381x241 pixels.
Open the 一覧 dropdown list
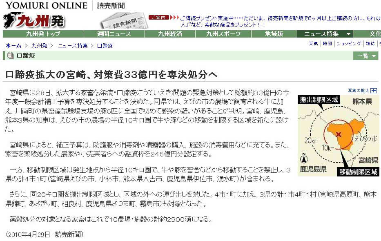pos(365,56)
